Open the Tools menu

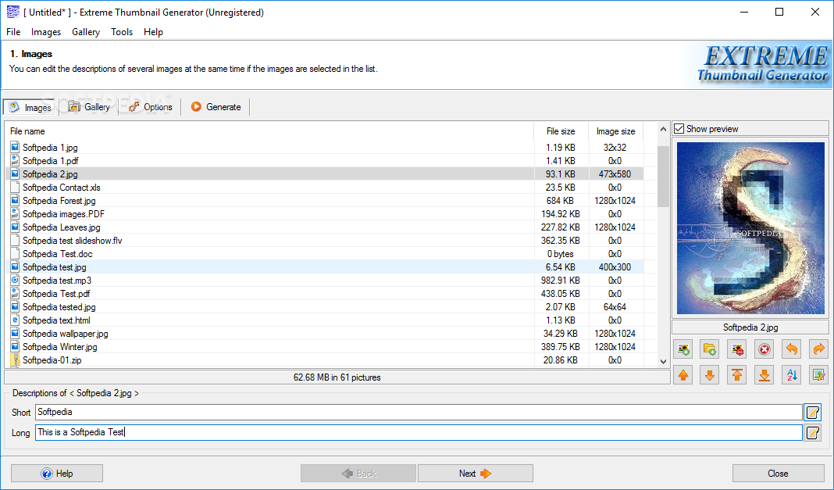122,32
